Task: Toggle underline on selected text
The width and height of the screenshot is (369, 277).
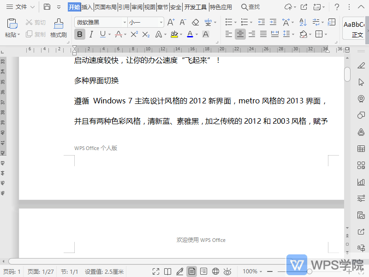Action: (x=102, y=34)
